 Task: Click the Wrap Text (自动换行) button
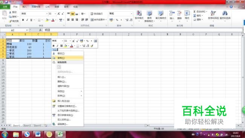(96, 14)
